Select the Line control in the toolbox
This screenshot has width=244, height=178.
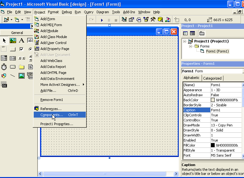(x=13, y=76)
